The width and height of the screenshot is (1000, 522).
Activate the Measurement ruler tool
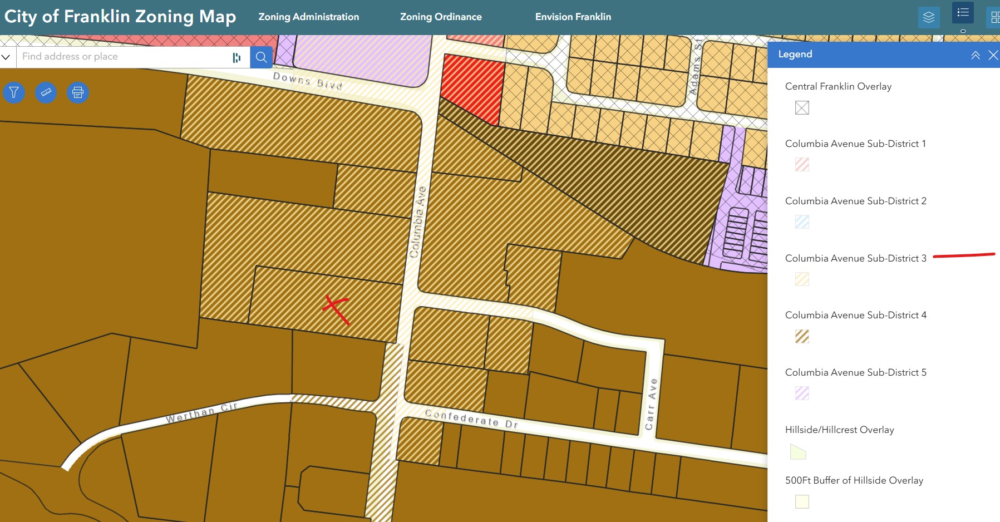pos(46,92)
